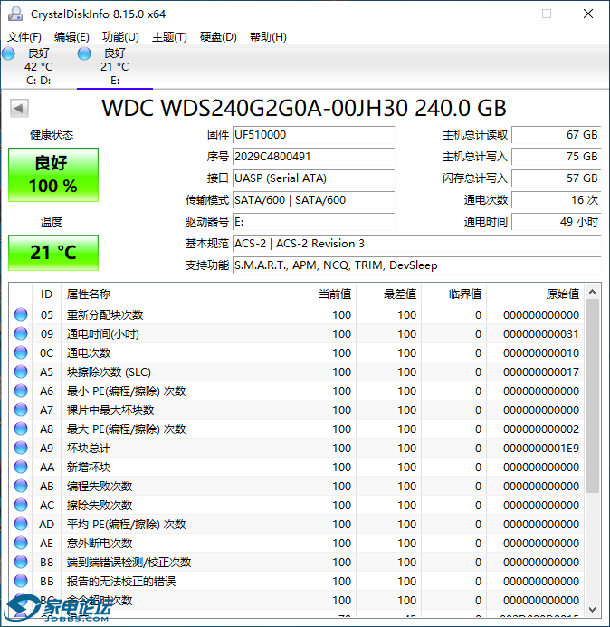The image size is (610, 627).
Task: Click the status icon for attribute A6
Action: click(21, 391)
